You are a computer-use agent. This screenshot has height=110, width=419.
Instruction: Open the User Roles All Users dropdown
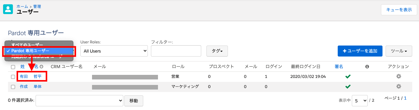(114, 51)
